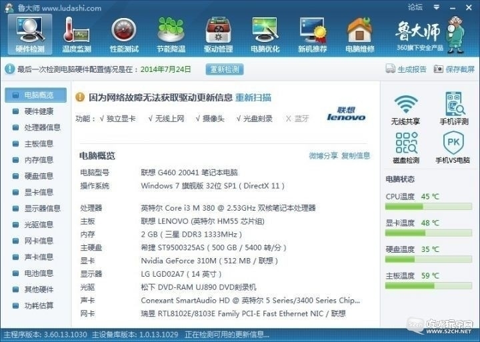Click 正在检测可用的更新信息 status bar message

[x=227, y=335]
